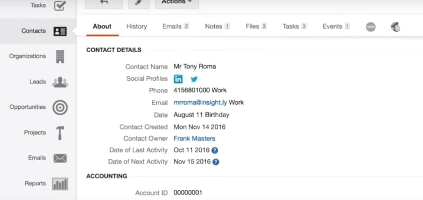This screenshot has height=200, width=423.
Task: Select Contacts card icon in sidebar
Action: pyautogui.click(x=60, y=31)
